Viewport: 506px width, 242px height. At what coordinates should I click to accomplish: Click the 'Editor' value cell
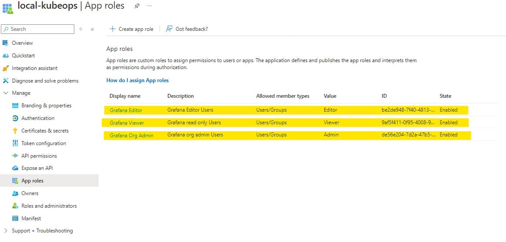point(330,110)
